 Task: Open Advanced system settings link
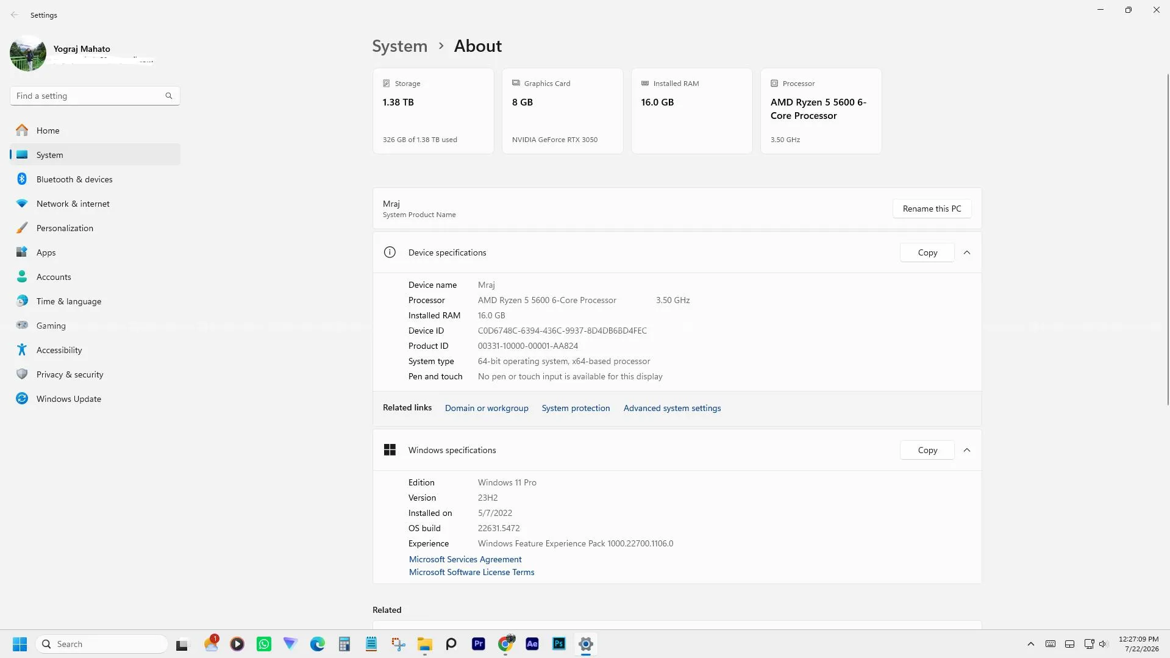coord(672,408)
